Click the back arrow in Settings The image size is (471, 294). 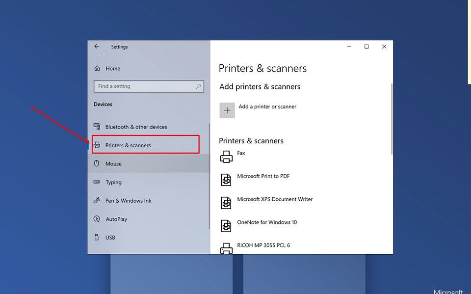97,46
